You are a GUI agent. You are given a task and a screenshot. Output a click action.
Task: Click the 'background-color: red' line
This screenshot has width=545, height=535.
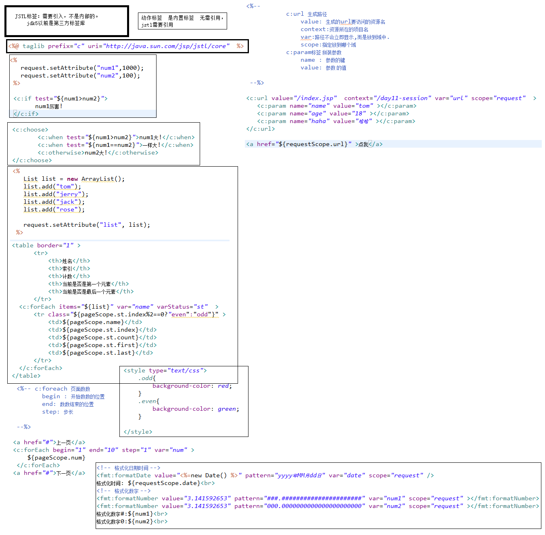pyautogui.click(x=192, y=386)
